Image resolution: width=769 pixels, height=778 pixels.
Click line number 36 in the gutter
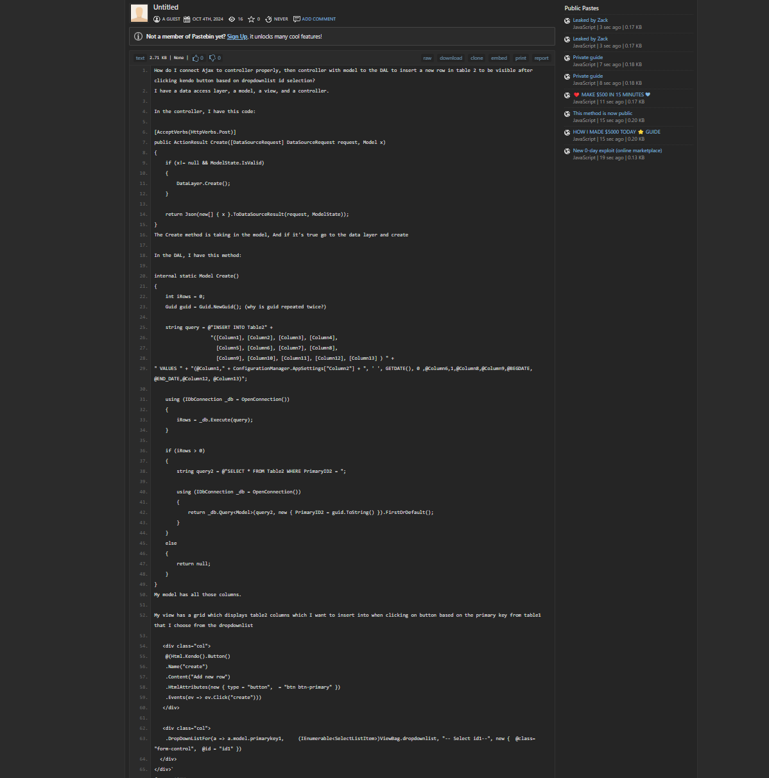pyautogui.click(x=143, y=450)
